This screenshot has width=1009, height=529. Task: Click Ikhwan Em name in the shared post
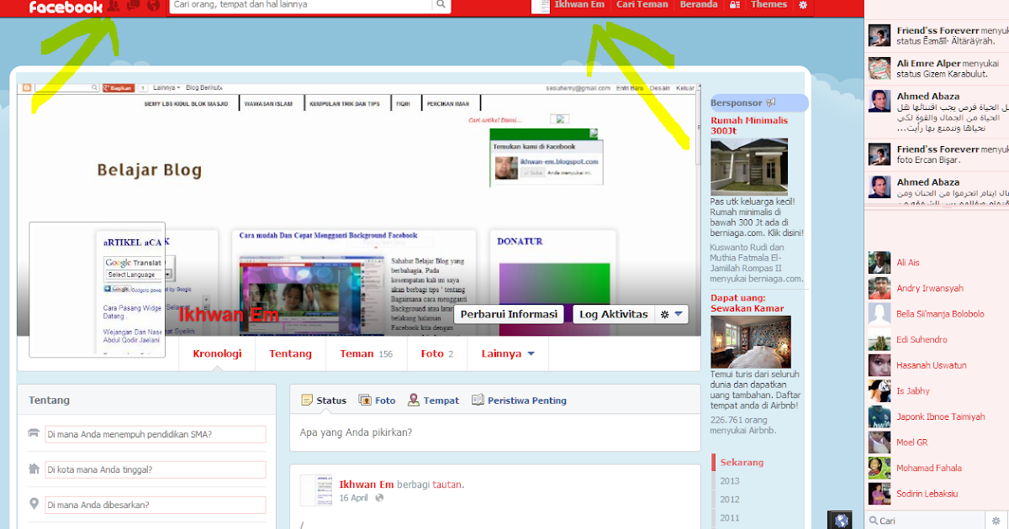pyautogui.click(x=366, y=484)
